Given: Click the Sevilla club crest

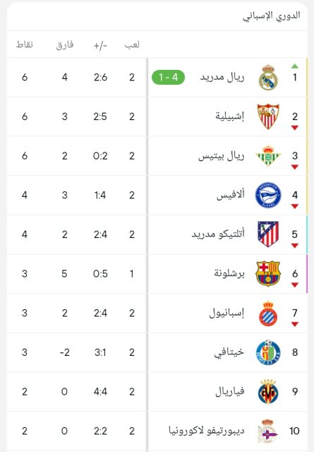Looking at the screenshot, I should point(268,117).
